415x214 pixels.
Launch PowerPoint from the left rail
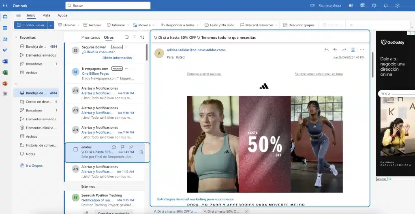coord(5,83)
